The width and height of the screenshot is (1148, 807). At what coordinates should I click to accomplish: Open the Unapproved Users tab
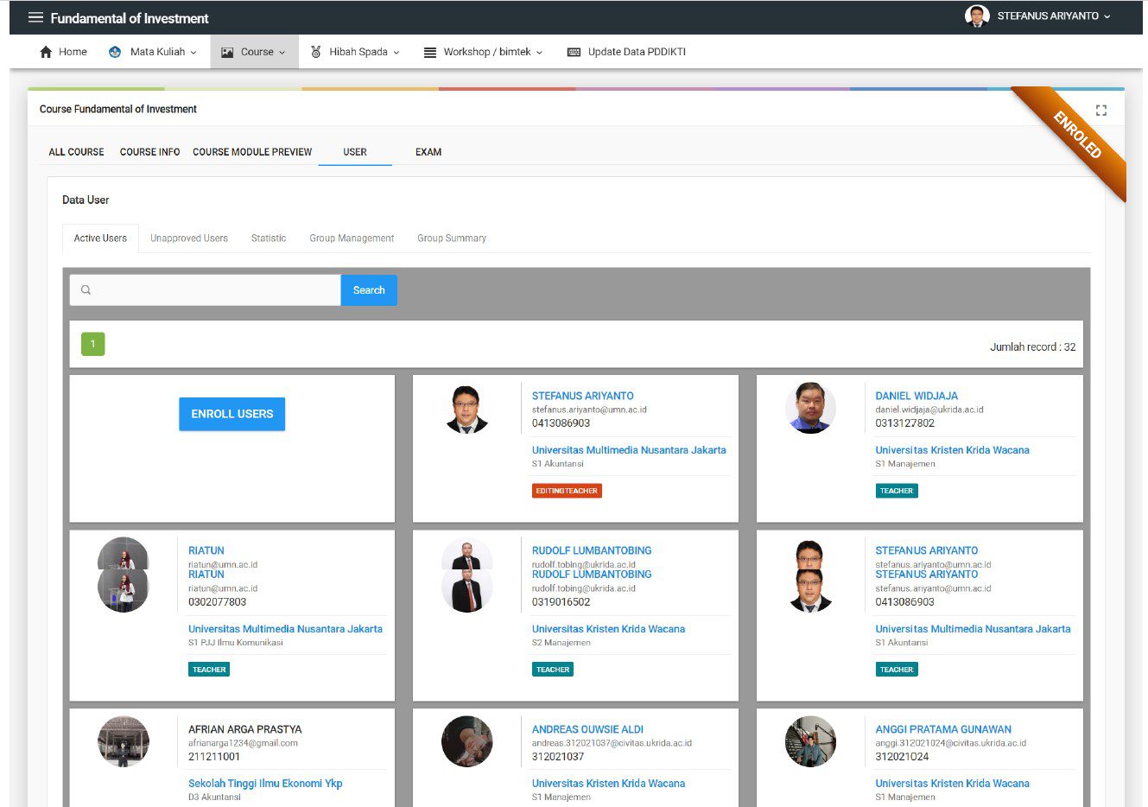(x=189, y=238)
